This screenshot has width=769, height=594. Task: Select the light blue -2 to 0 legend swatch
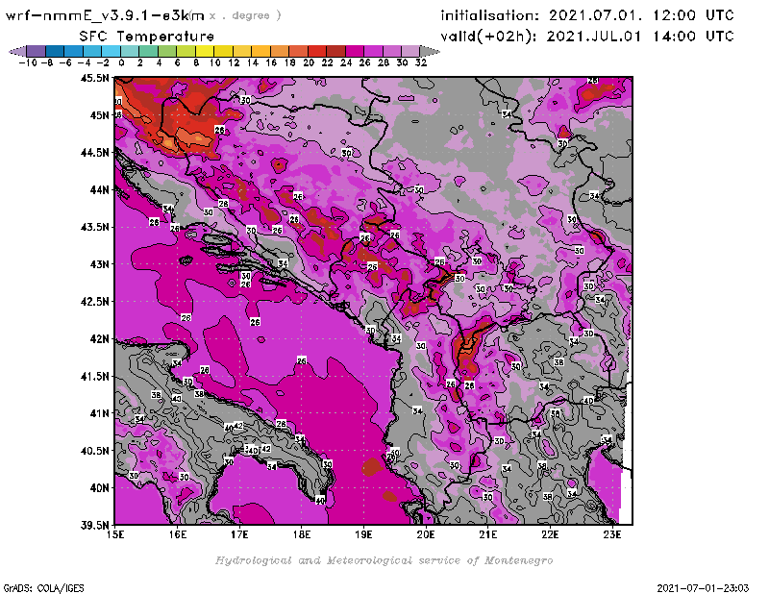coord(112,52)
